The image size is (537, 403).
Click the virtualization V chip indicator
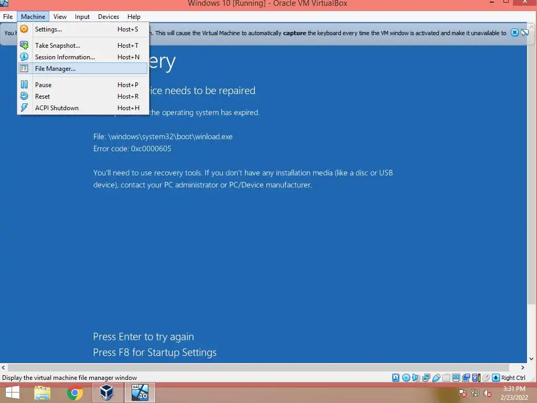476,378
